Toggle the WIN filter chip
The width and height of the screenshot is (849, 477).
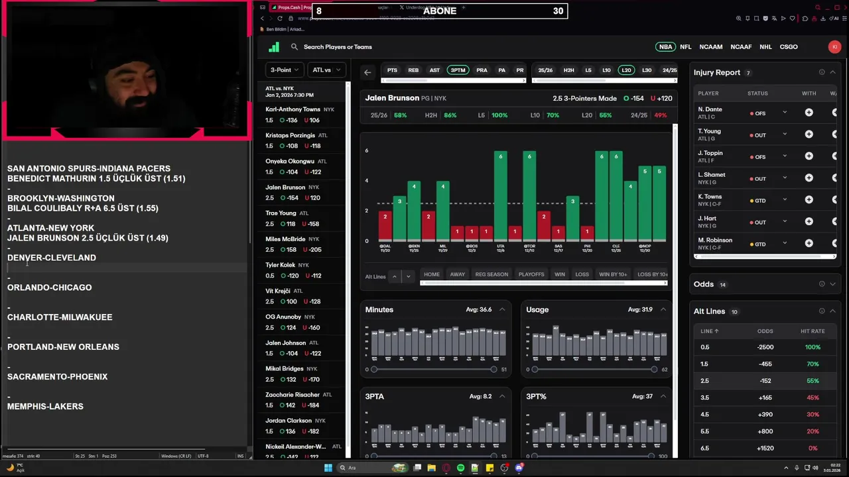(x=560, y=274)
